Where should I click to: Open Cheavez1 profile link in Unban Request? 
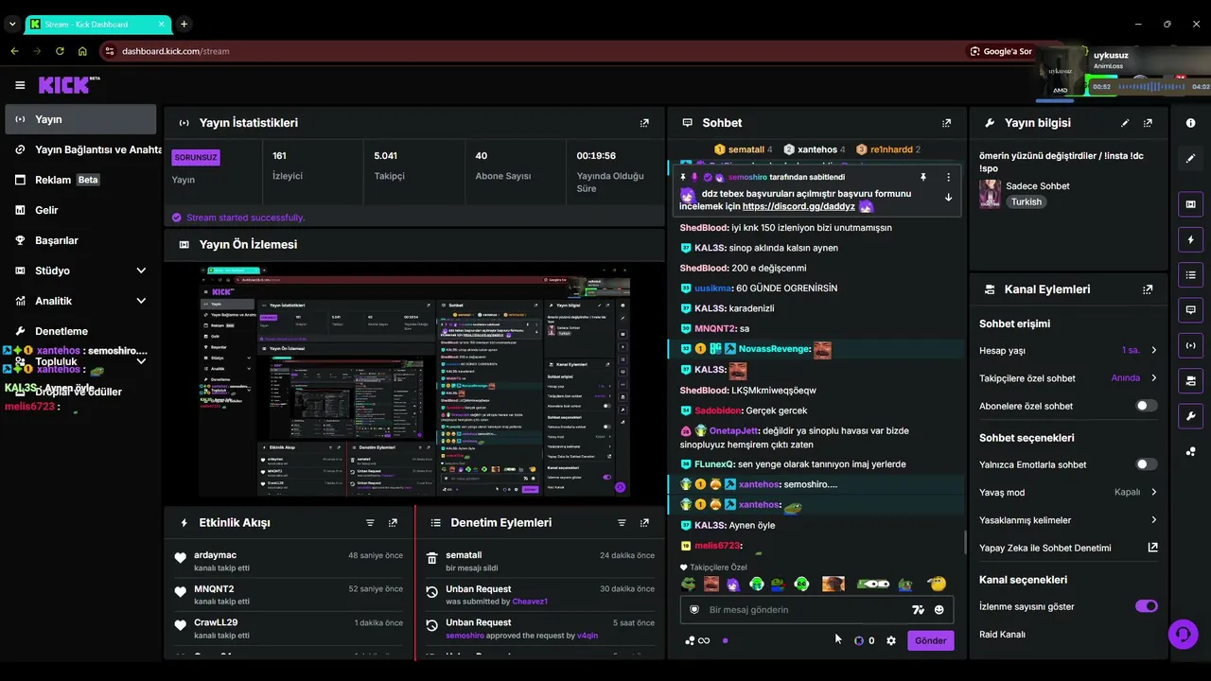(530, 602)
